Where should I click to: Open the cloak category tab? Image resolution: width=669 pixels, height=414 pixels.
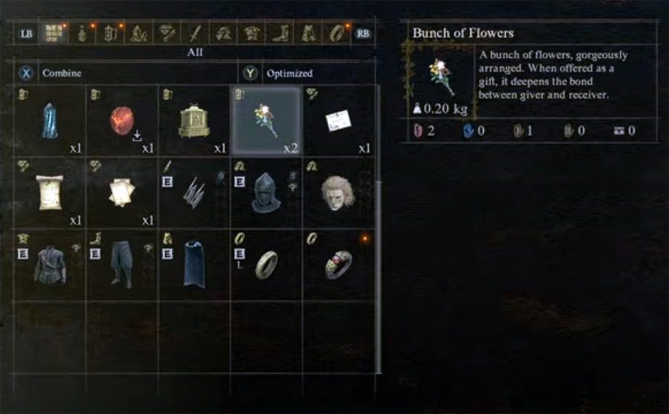tap(308, 33)
